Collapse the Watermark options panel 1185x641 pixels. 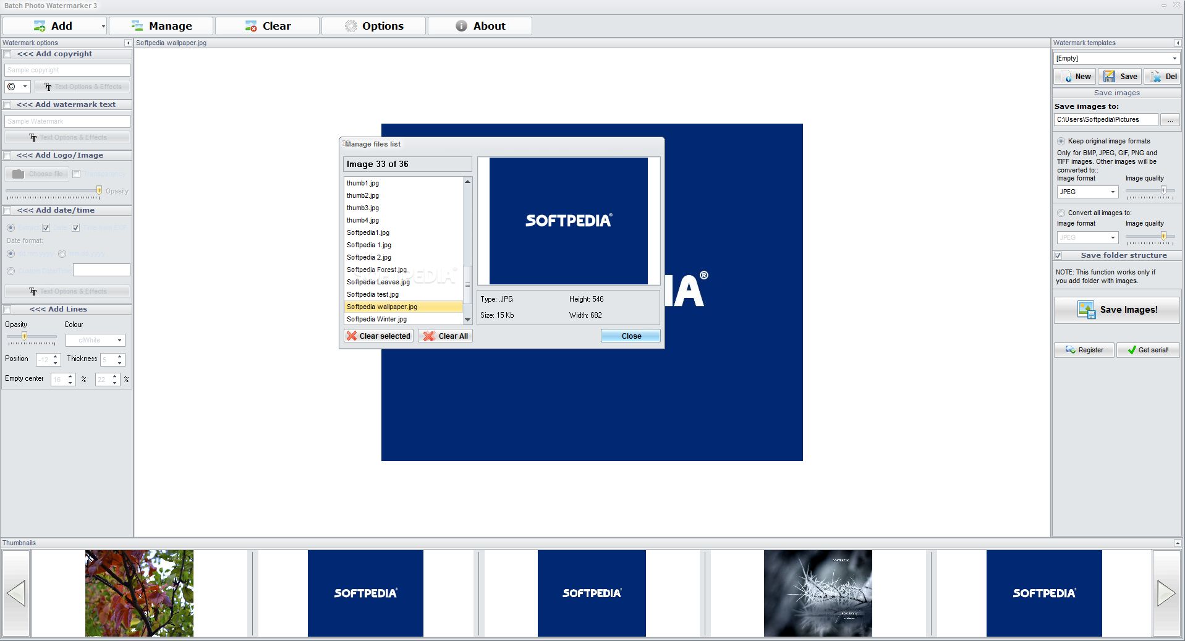[128, 43]
